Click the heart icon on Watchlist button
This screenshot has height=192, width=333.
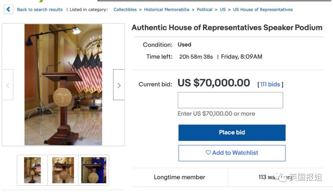click(x=208, y=153)
